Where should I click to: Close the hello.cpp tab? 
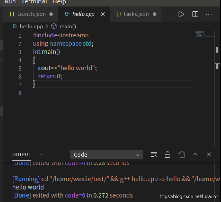(103, 14)
